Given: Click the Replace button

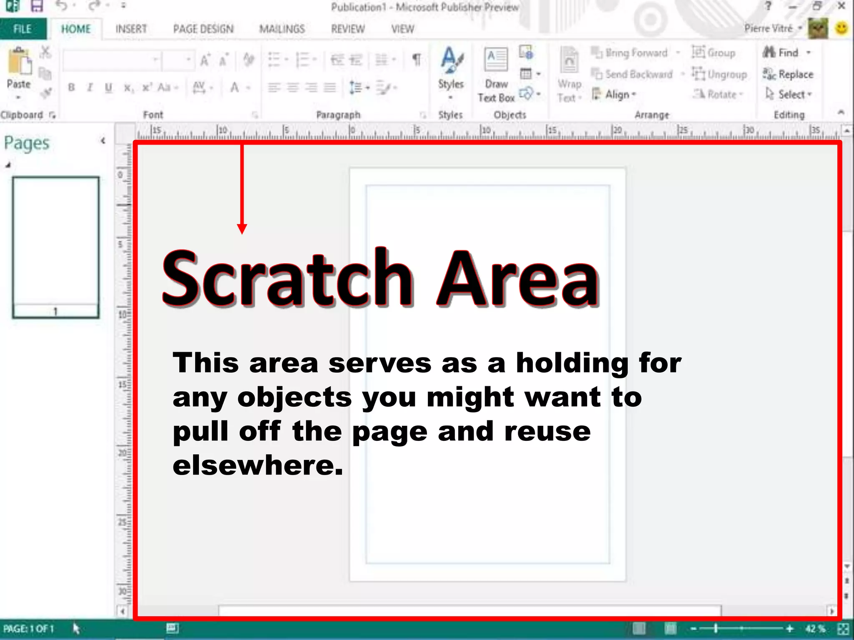Looking at the screenshot, I should click(x=788, y=74).
